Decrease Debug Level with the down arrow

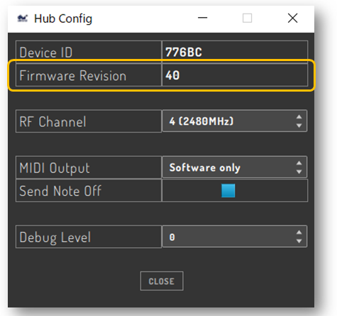[299, 241]
